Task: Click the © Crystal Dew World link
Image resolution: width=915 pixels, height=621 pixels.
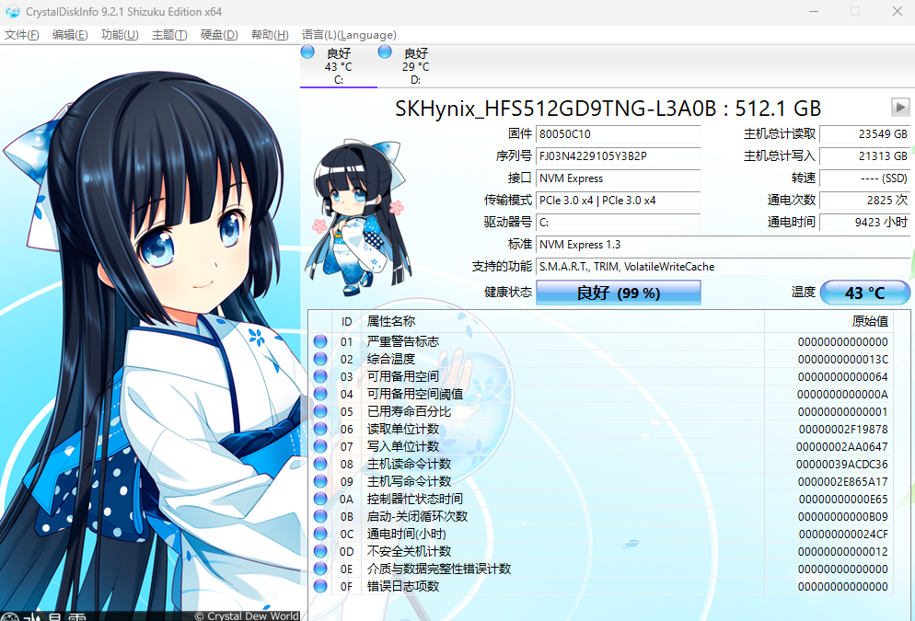Action: (x=246, y=615)
